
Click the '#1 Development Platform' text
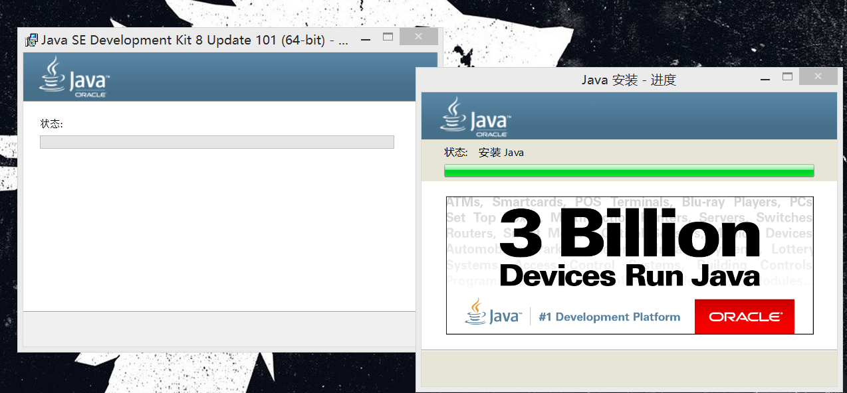coord(610,317)
